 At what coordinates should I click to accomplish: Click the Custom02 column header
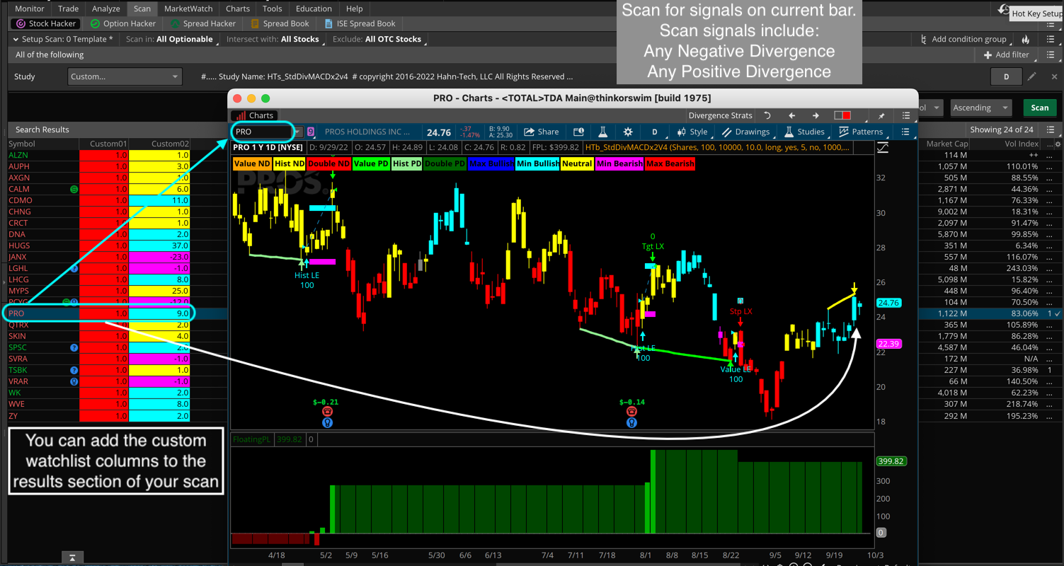170,144
